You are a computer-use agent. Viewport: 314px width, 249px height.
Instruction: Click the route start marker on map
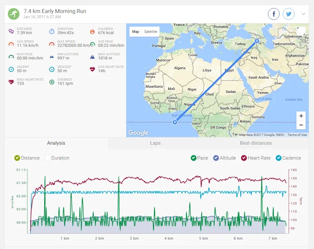click(175, 123)
